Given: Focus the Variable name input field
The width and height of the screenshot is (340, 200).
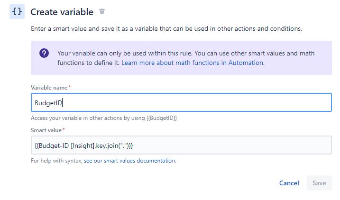Looking at the screenshot, I should pos(181,102).
